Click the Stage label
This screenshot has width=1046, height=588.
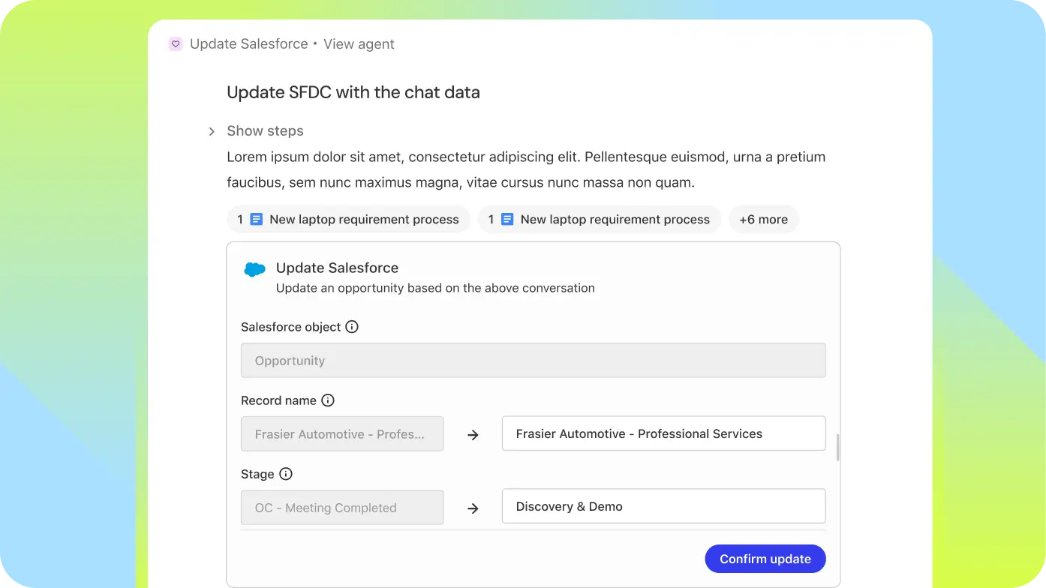[x=257, y=474]
